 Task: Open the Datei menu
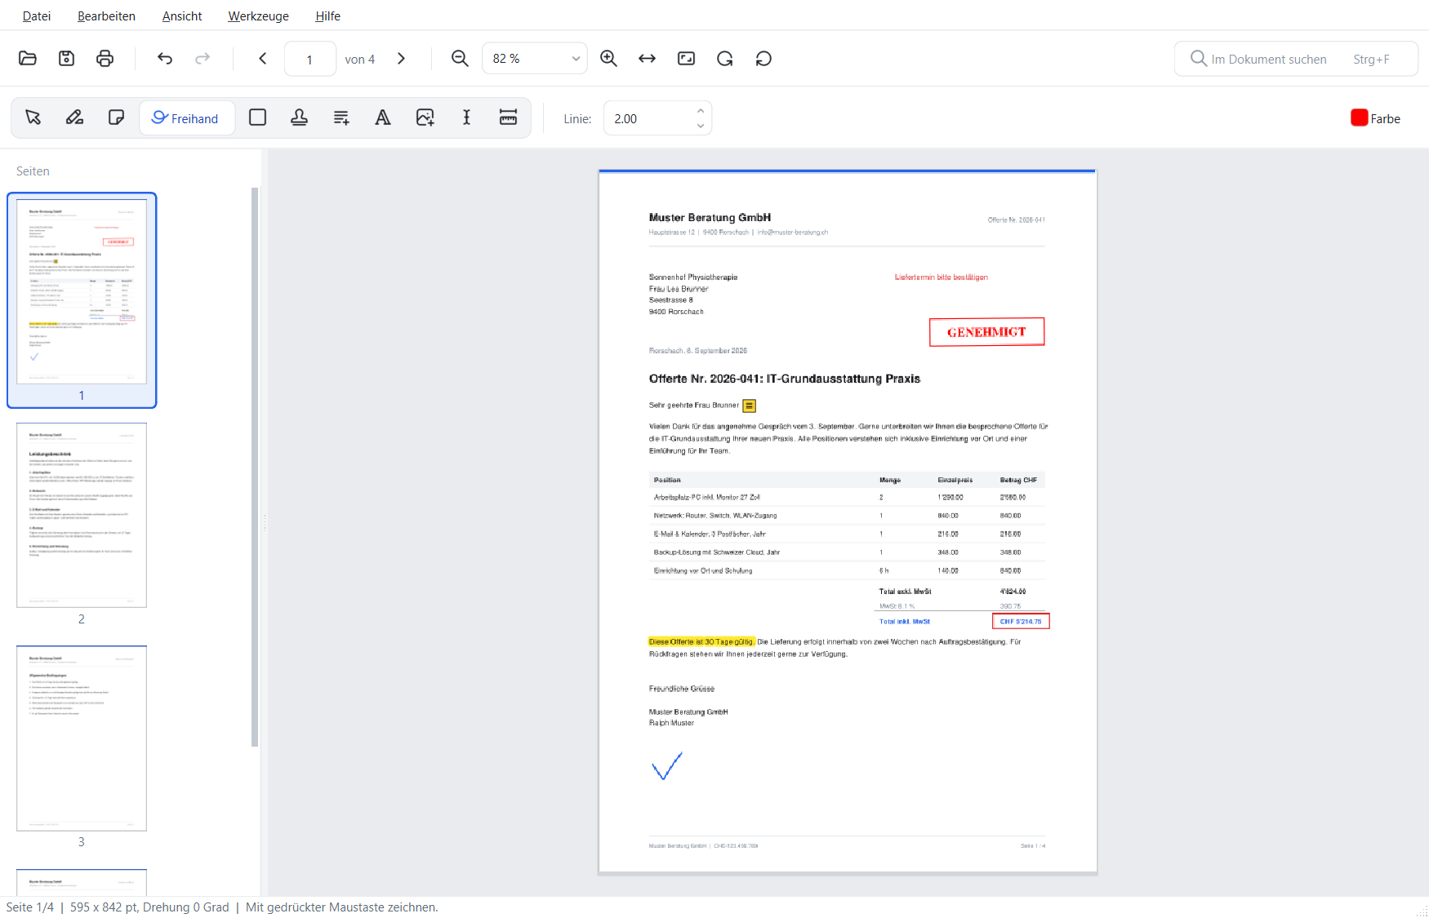[x=37, y=16]
